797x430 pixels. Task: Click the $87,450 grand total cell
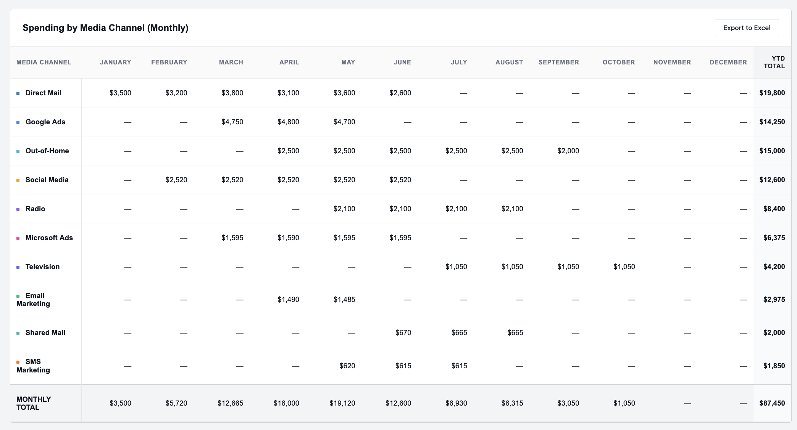coord(771,403)
